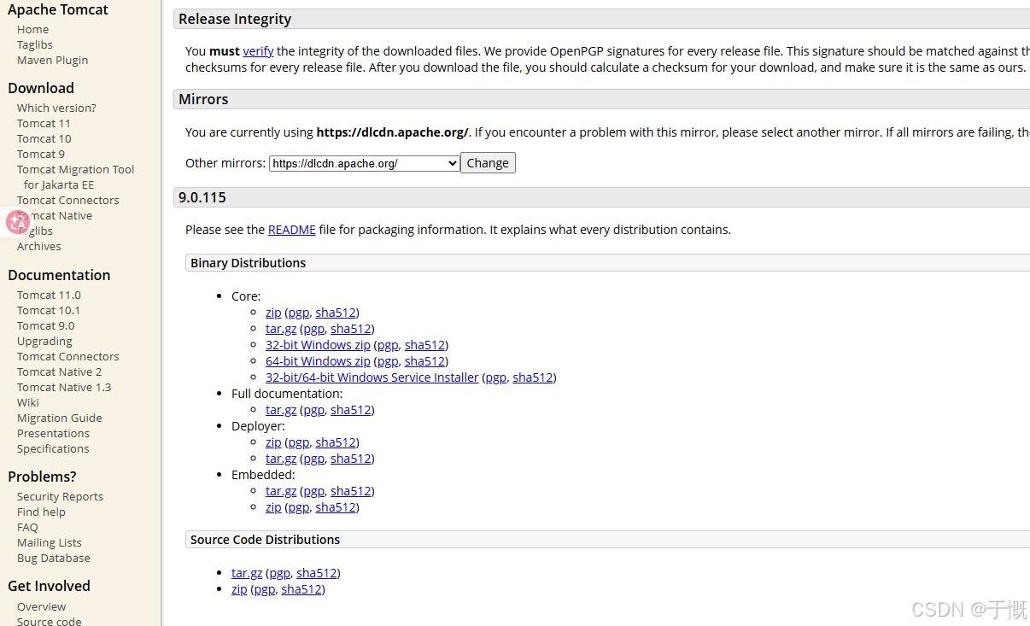Open Which version? sidebar link
This screenshot has height=626, width=1030.
pyautogui.click(x=56, y=108)
